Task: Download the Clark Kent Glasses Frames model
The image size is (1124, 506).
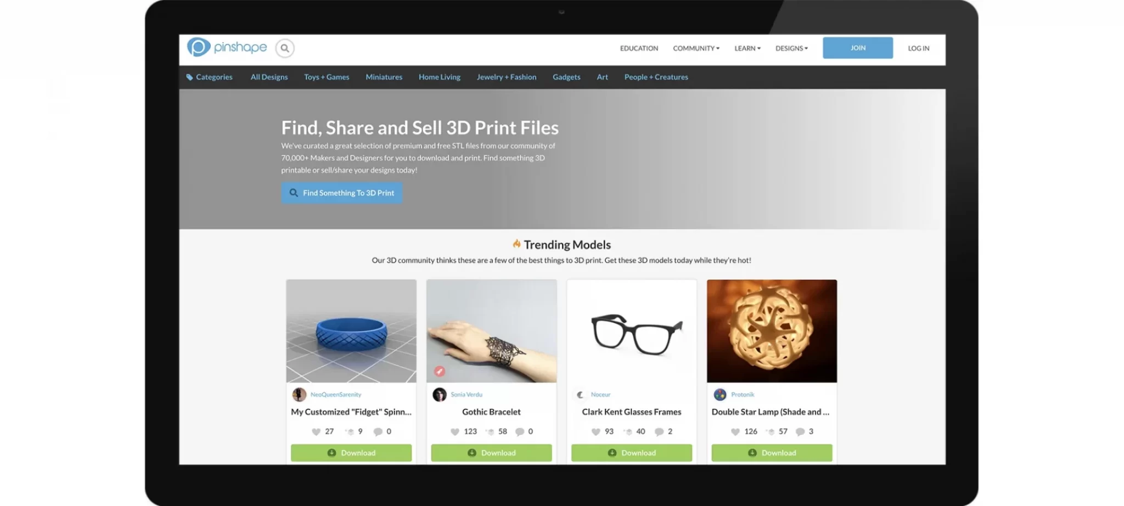Action: tap(632, 453)
